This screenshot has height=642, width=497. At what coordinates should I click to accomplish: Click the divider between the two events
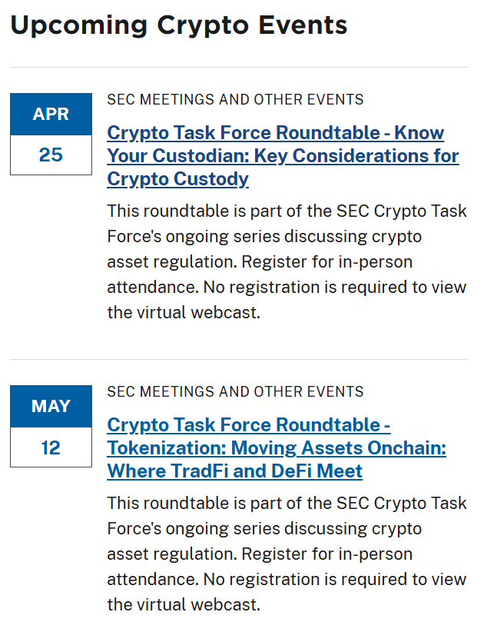[x=238, y=359]
